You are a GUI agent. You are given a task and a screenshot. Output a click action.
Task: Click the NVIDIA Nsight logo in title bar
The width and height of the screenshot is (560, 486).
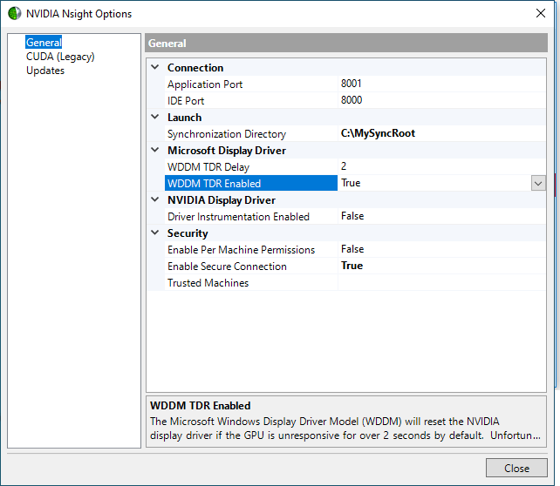coord(15,14)
